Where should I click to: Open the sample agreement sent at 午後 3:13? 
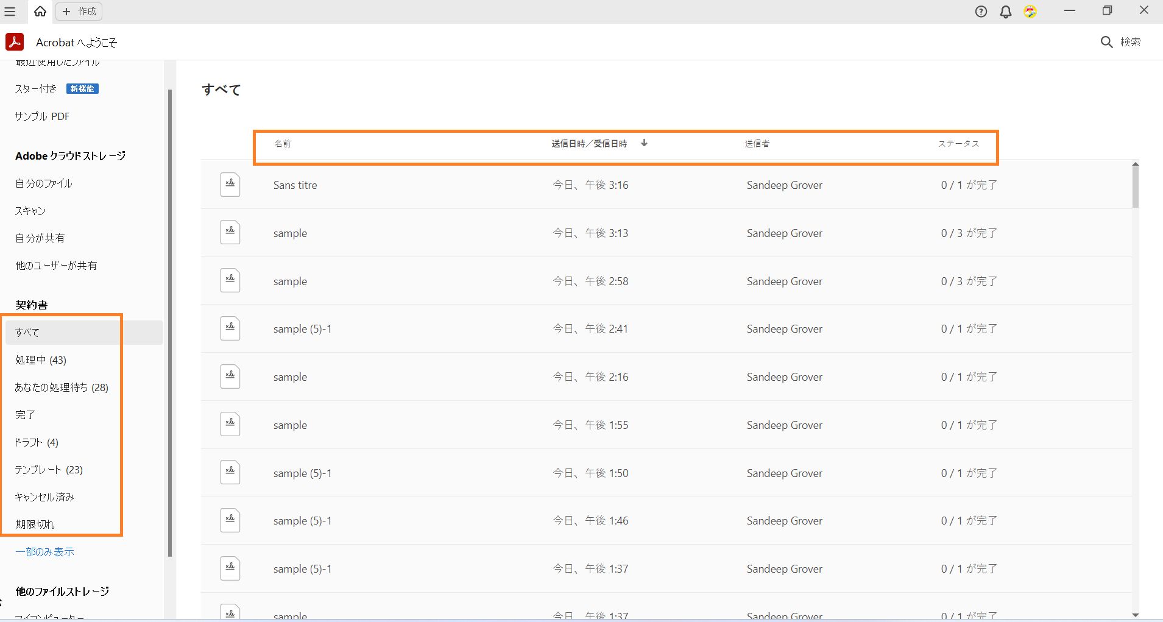(290, 233)
